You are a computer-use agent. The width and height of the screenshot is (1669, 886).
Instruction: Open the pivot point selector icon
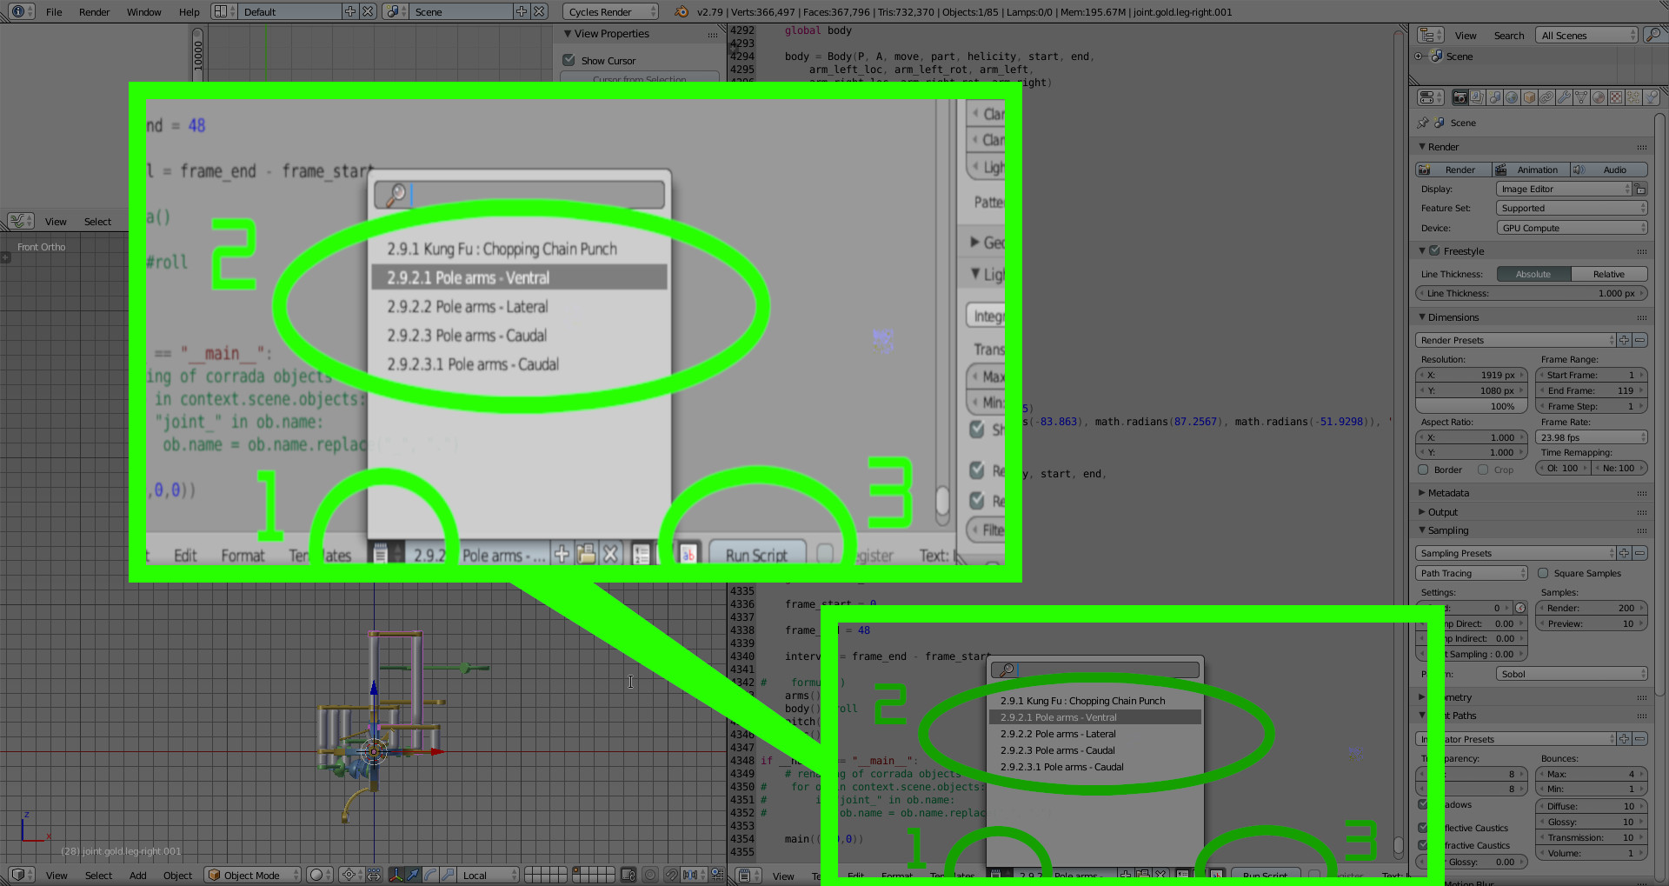(x=350, y=875)
